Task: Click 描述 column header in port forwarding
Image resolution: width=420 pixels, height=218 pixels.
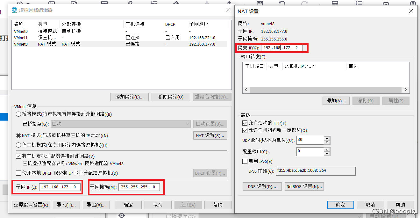Action: coord(378,66)
